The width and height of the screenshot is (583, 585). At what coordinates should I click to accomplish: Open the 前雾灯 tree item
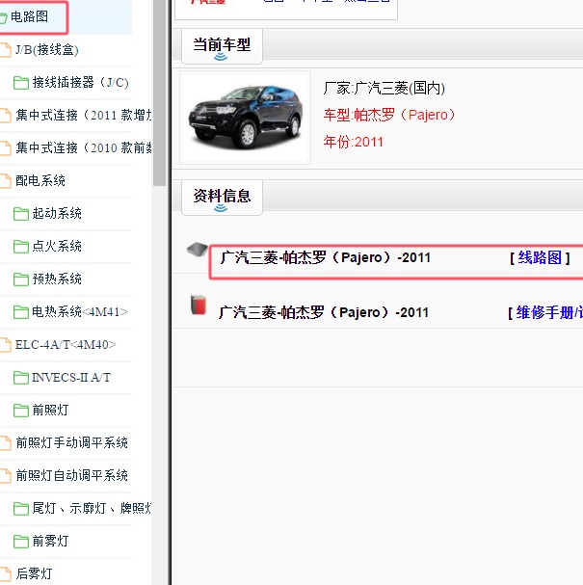click(50, 542)
